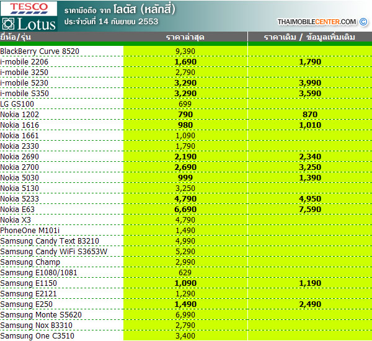Click the 2,990 price cell

[185, 262]
